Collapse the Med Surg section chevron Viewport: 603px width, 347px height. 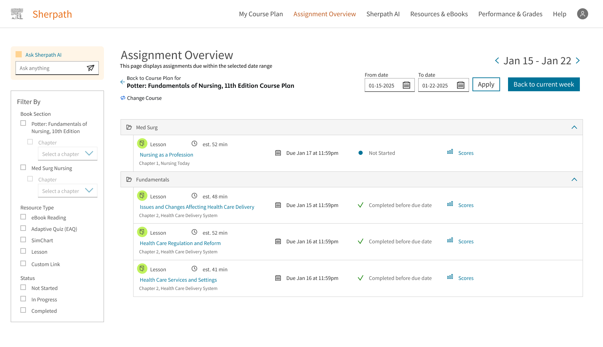pos(574,127)
